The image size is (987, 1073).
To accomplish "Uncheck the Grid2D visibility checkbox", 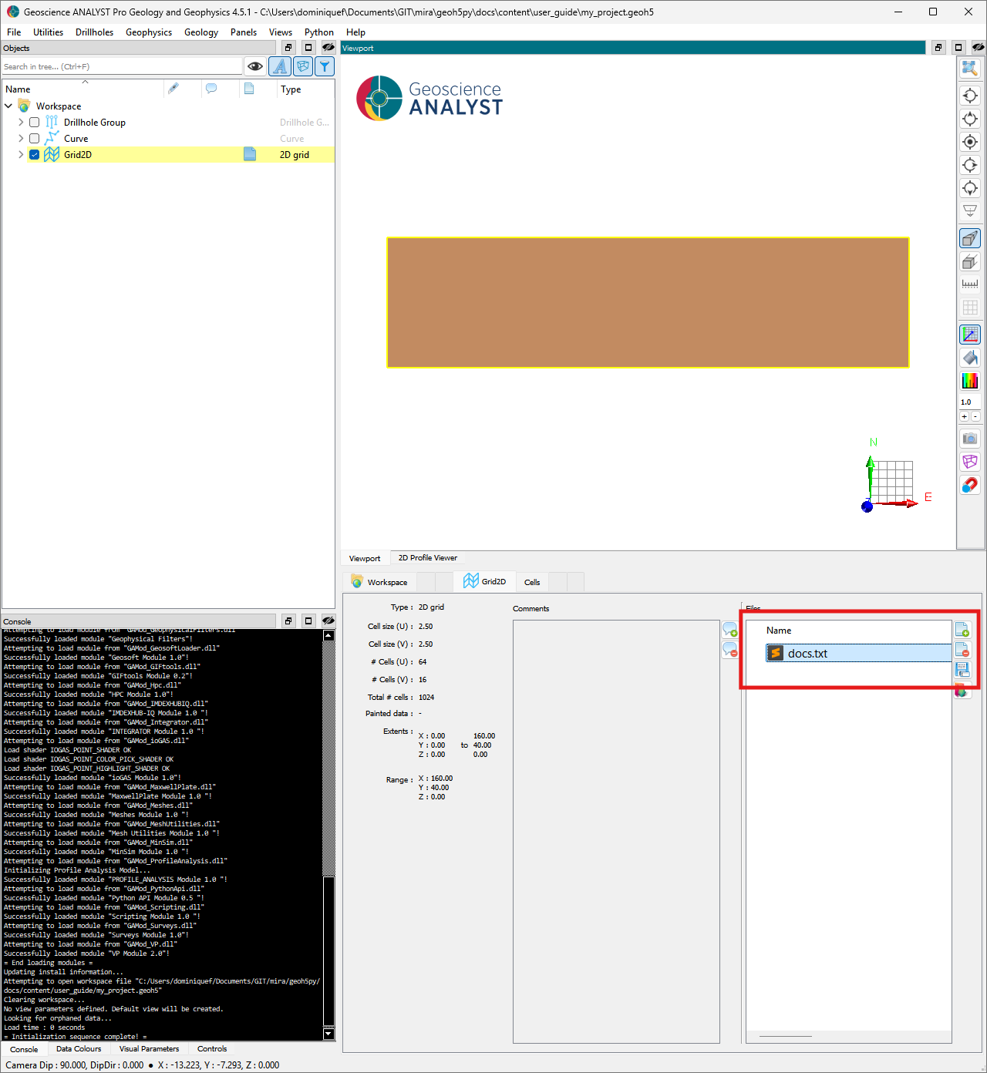I will tap(34, 155).
